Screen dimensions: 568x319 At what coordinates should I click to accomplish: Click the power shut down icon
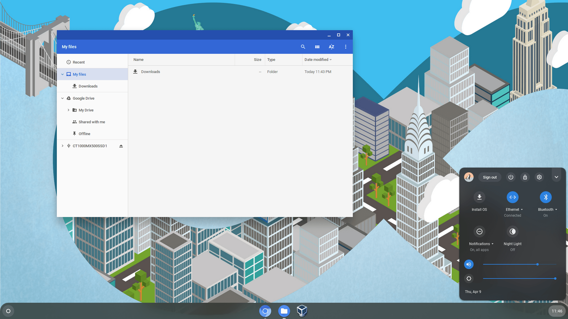point(511,177)
